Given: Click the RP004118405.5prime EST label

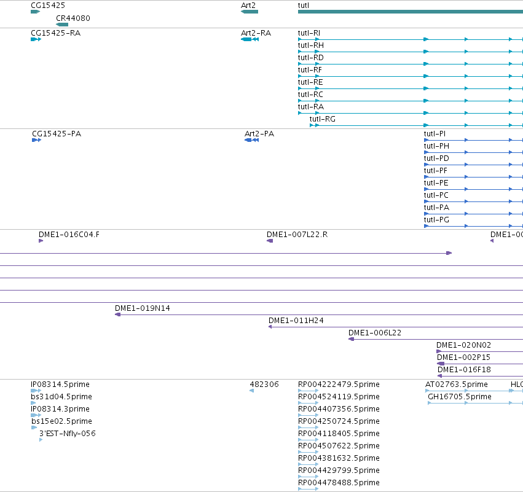Looking at the screenshot, I should click(339, 434).
